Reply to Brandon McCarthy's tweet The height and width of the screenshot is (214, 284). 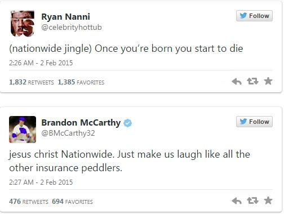[x=237, y=201]
